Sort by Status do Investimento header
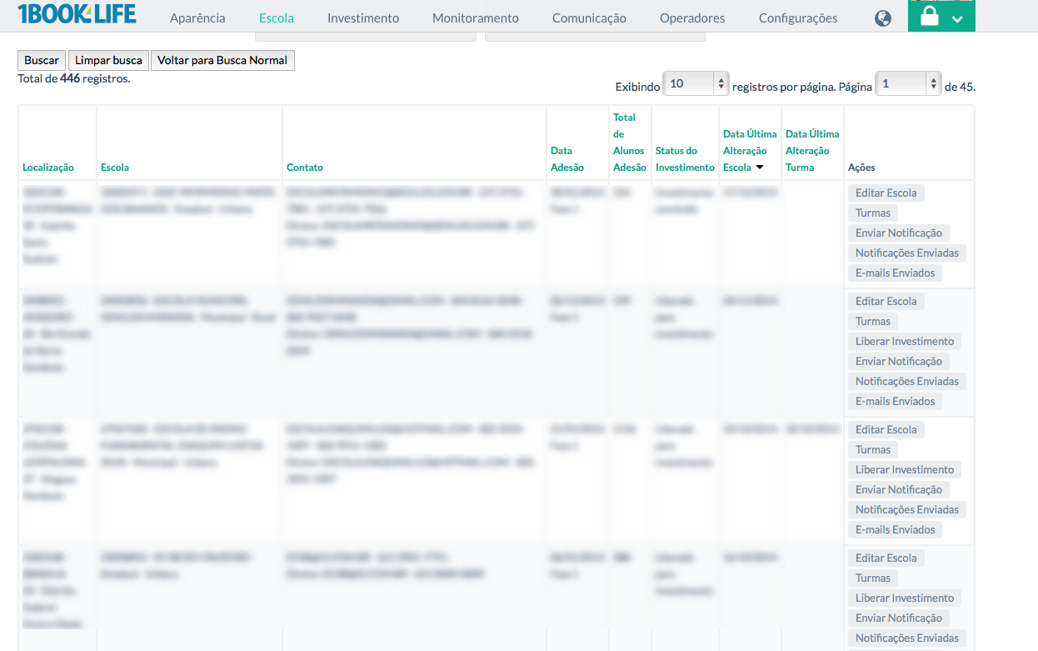This screenshot has height=651, width=1038. point(684,159)
